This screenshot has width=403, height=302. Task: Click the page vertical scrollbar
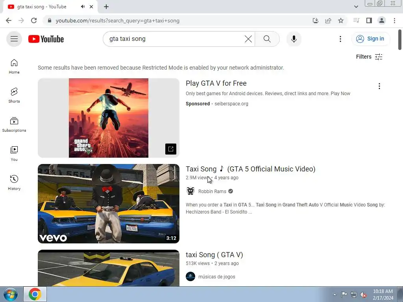(400, 40)
